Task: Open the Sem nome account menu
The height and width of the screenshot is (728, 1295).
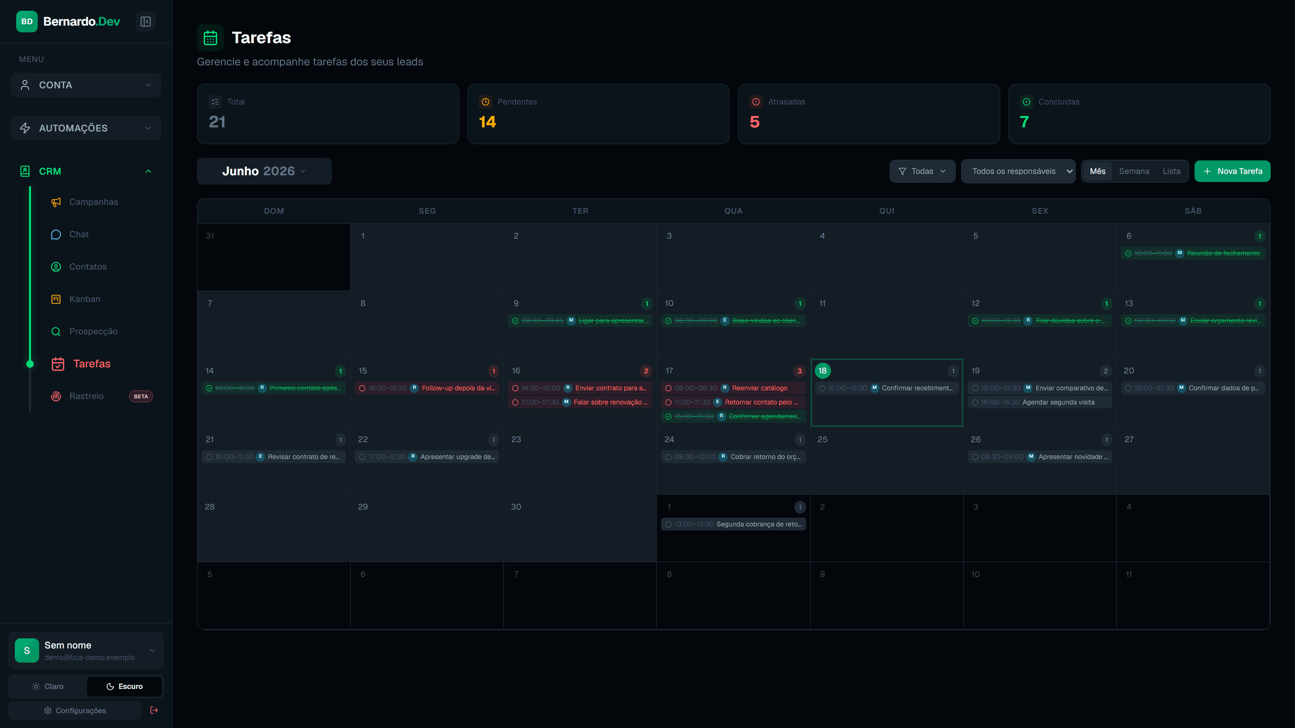Action: 85,650
